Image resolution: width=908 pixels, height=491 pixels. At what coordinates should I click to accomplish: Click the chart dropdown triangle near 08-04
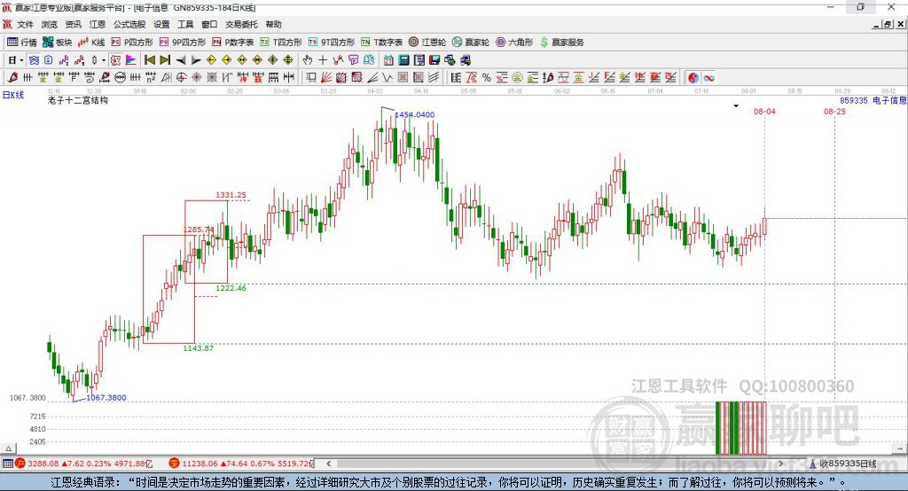point(736,106)
